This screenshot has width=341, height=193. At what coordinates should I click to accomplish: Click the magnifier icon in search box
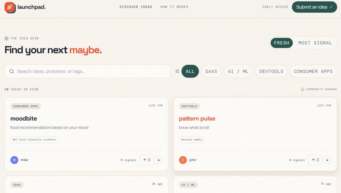coord(11,72)
